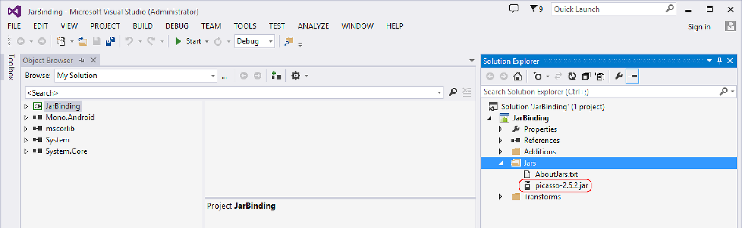The height and width of the screenshot is (228, 742).
Task: Click the New Project toolbar icon
Action: [x=61, y=41]
